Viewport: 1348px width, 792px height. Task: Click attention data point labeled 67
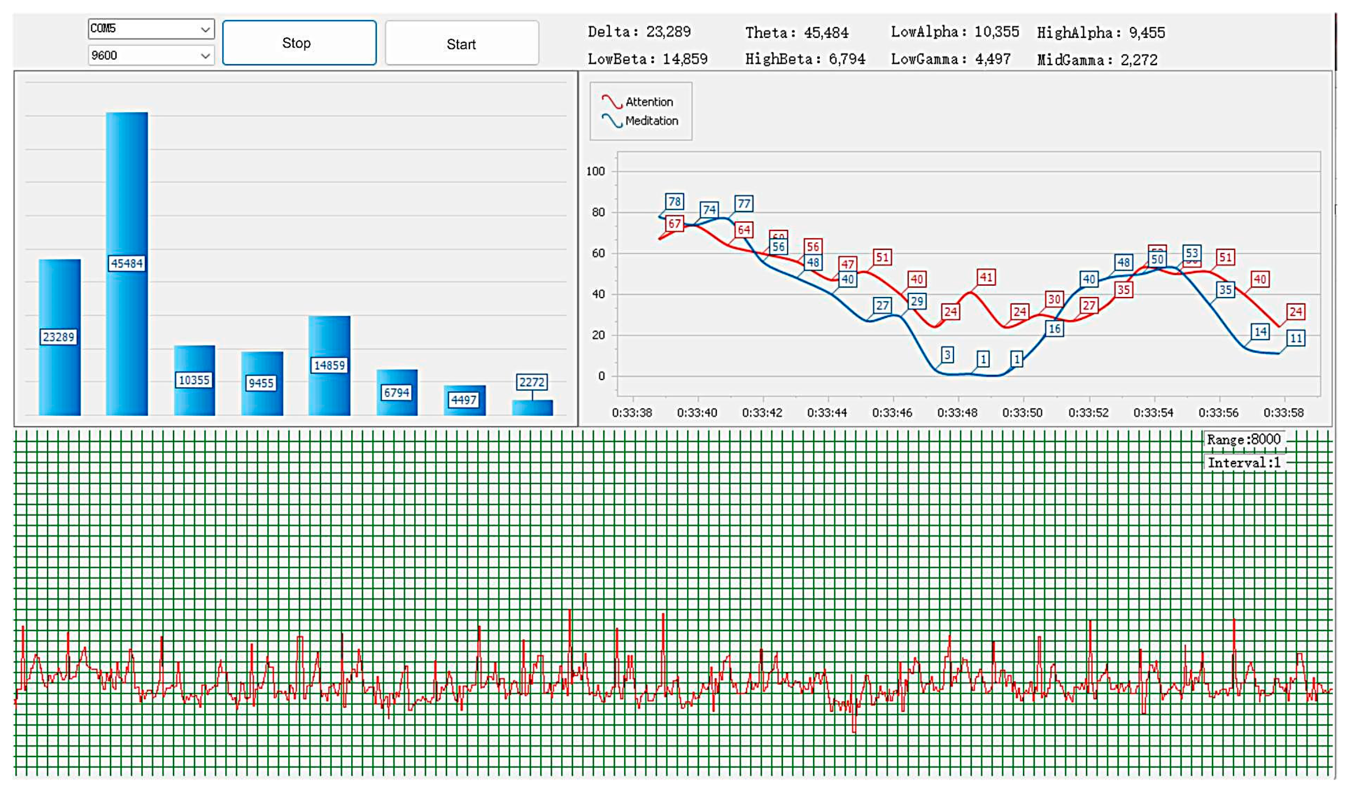coord(674,224)
